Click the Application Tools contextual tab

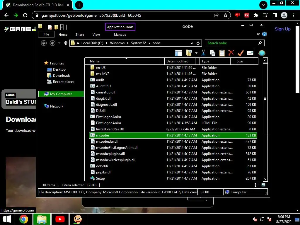click(120, 27)
